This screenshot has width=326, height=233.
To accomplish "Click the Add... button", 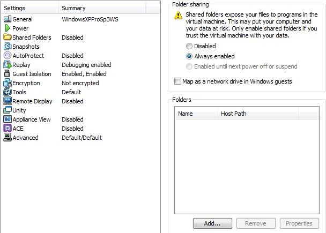I will [212, 223].
